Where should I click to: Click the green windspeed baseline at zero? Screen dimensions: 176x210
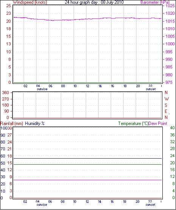pos(87,83)
